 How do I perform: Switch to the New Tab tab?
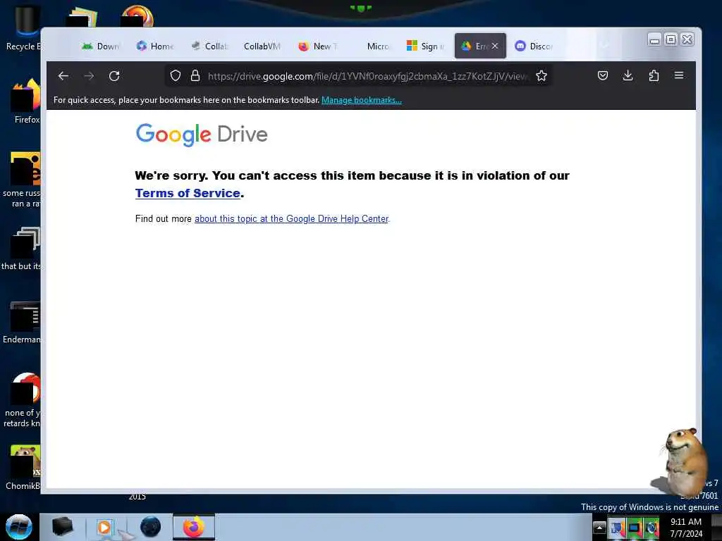tap(318, 46)
